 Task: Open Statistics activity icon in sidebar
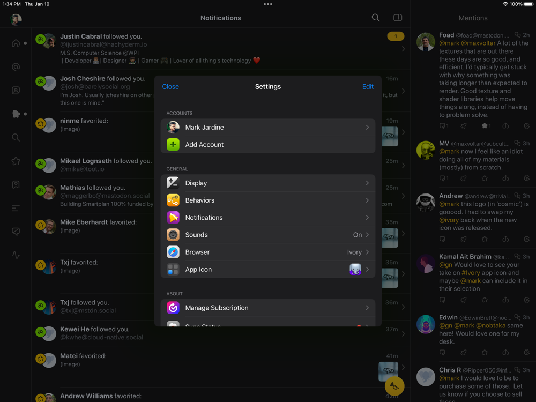pos(16,255)
